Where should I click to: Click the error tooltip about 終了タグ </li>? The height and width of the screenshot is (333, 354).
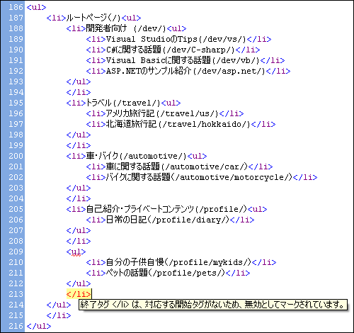pos(213,305)
